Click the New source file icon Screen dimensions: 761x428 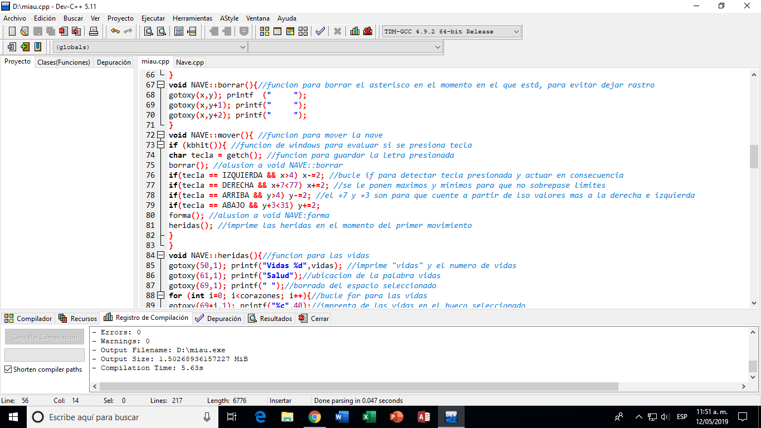[x=12, y=31]
